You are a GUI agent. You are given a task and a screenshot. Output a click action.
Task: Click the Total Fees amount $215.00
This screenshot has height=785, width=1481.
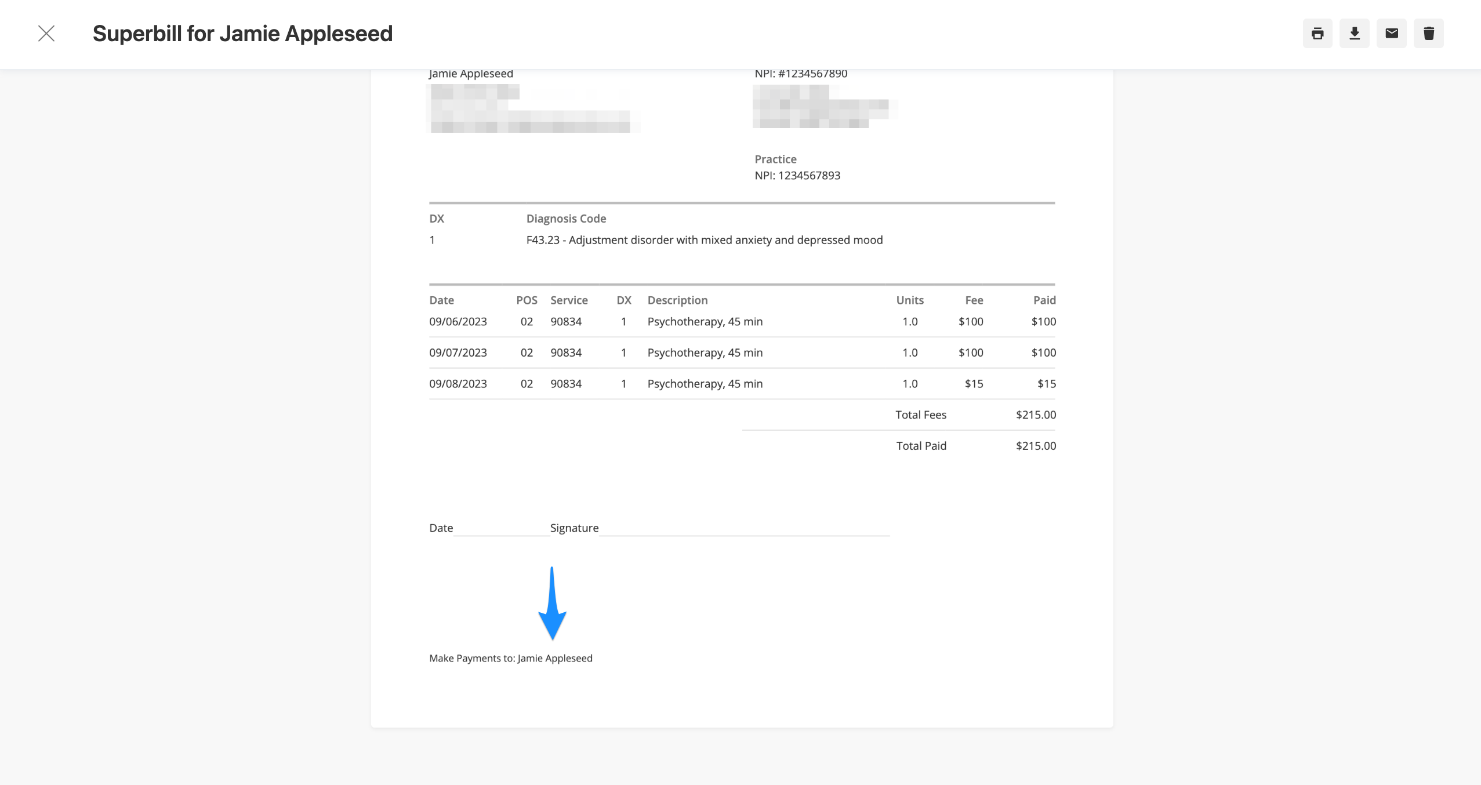[1036, 414]
